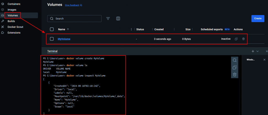Sort by Created column header
Viewport: 268px width, 115px height.
[159, 29]
